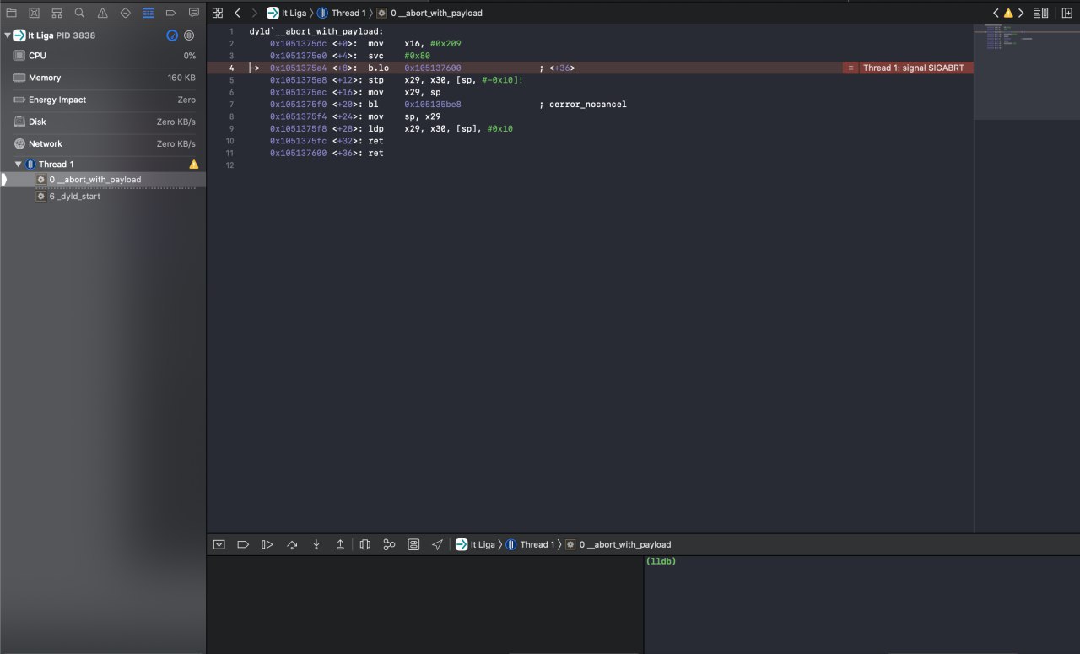The width and height of the screenshot is (1080, 654).
Task: Open Debug Memory Graph icon
Action: [x=389, y=544]
